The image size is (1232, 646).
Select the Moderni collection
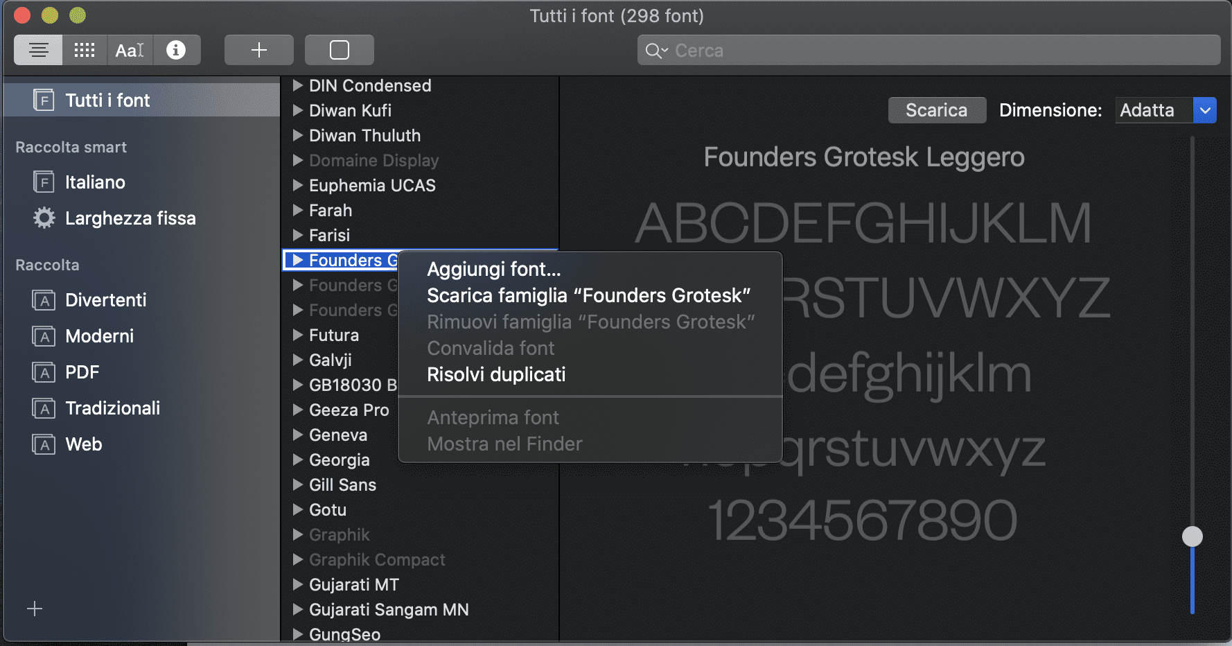coord(141,336)
